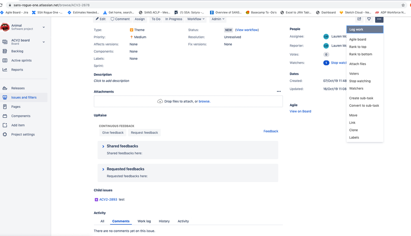
Task: Click Give feedback button
Action: tap(113, 133)
